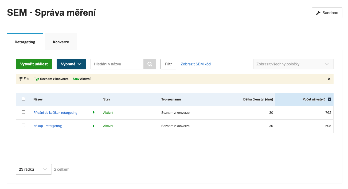Check the Přidání do košíku - retargeting row

(24, 112)
